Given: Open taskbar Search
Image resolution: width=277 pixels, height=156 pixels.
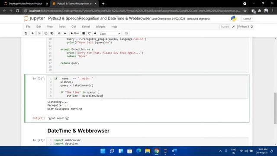Looking at the screenshot, I should click(x=112, y=151).
